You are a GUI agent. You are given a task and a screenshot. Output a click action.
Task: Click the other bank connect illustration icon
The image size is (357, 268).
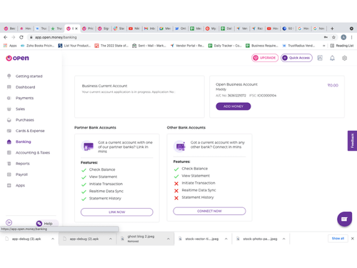click(180, 146)
